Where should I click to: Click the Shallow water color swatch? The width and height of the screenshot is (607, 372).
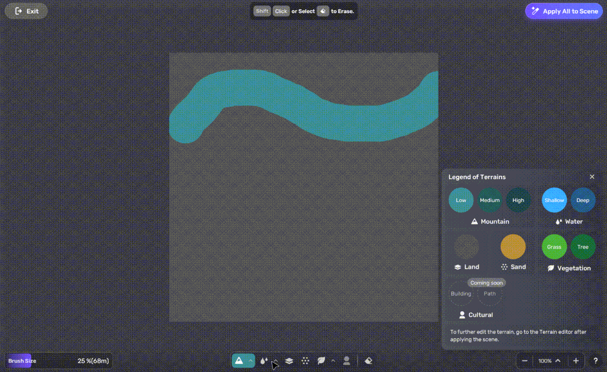[554, 200]
